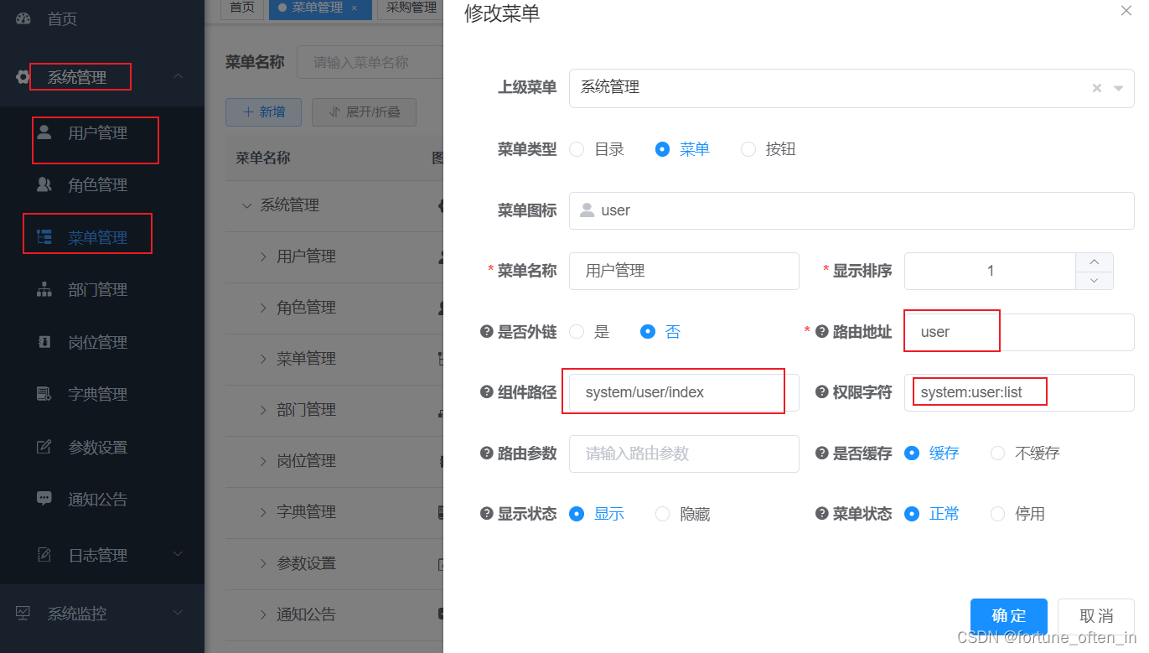Viewport: 1149px width, 653px height.
Task: Click help icon next to 是否缓存
Action: click(821, 453)
